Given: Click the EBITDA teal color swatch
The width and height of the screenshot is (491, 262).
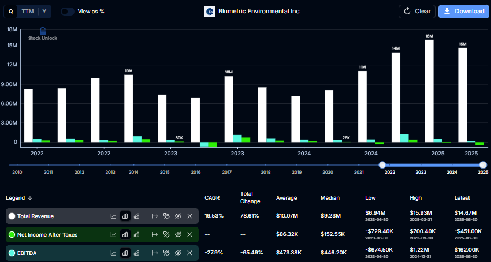Looking at the screenshot, I should 12,253.
